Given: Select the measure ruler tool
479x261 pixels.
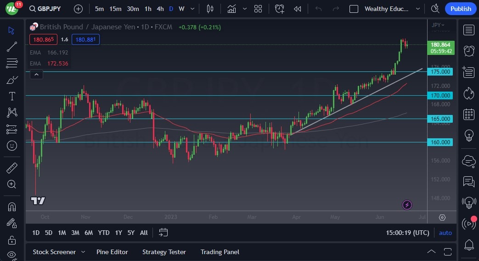Looking at the screenshot, I should pyautogui.click(x=12, y=168).
